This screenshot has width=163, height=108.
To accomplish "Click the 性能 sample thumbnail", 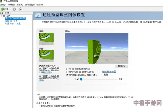I will tap(46, 39).
